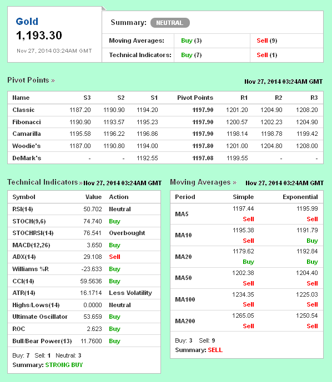Click the double arrow beside Moving Averages heading
Viewport: 332px width, 382px height.
[x=234, y=182]
